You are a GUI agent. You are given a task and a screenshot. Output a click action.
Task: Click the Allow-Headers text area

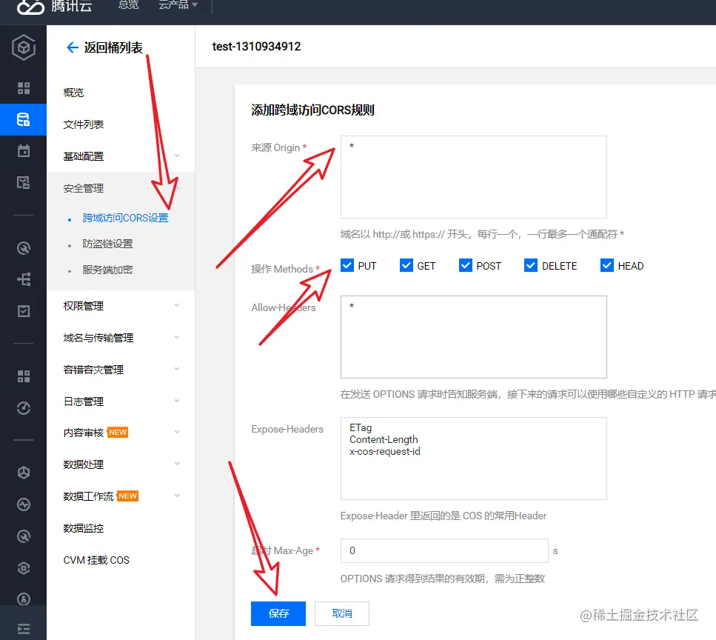[474, 337]
